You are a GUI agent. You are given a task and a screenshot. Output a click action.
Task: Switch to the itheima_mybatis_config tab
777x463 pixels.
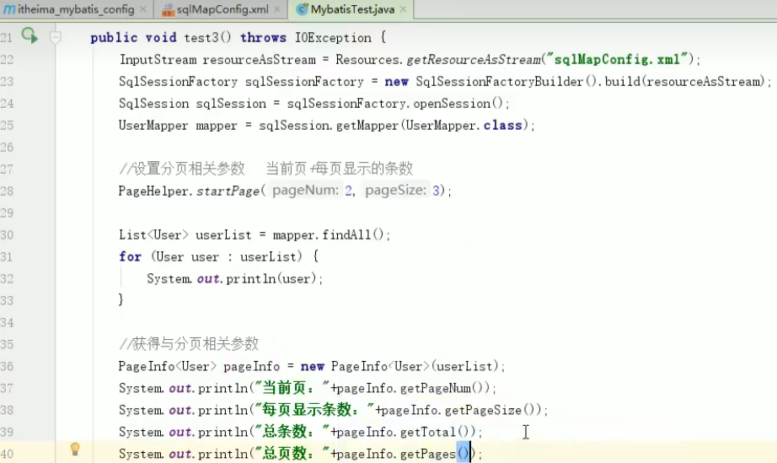tap(76, 9)
